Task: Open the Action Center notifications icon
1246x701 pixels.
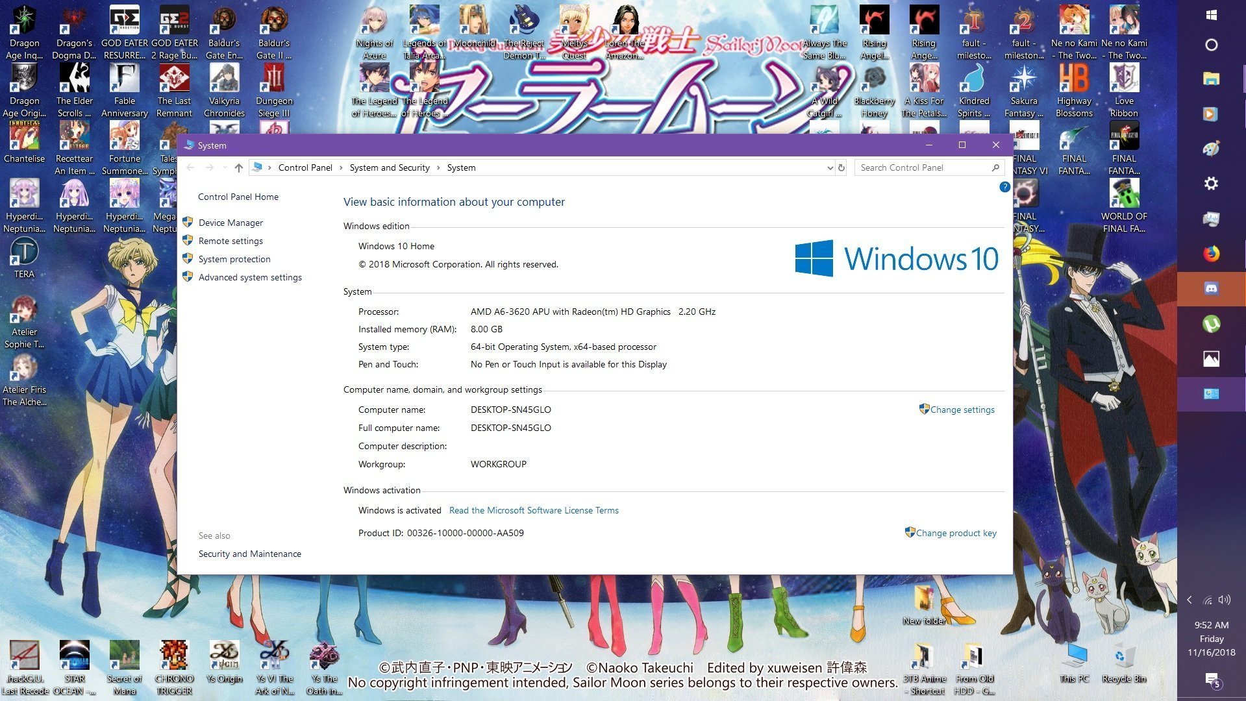Action: click(1212, 681)
